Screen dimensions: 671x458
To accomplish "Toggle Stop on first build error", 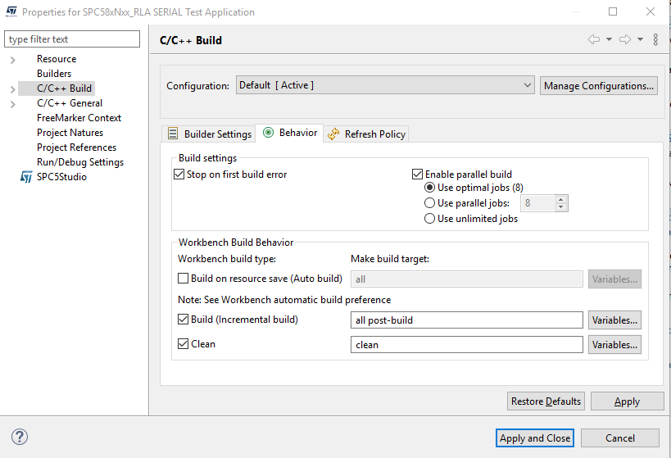I will click(179, 175).
